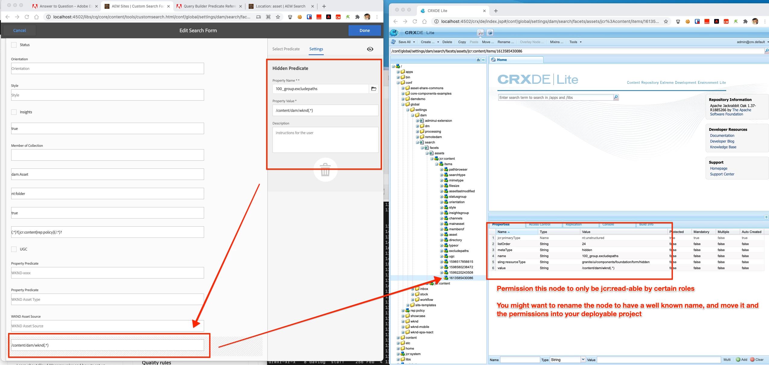Open the Access Control tab
Viewport: 769px width, 365px height.
pyautogui.click(x=539, y=225)
